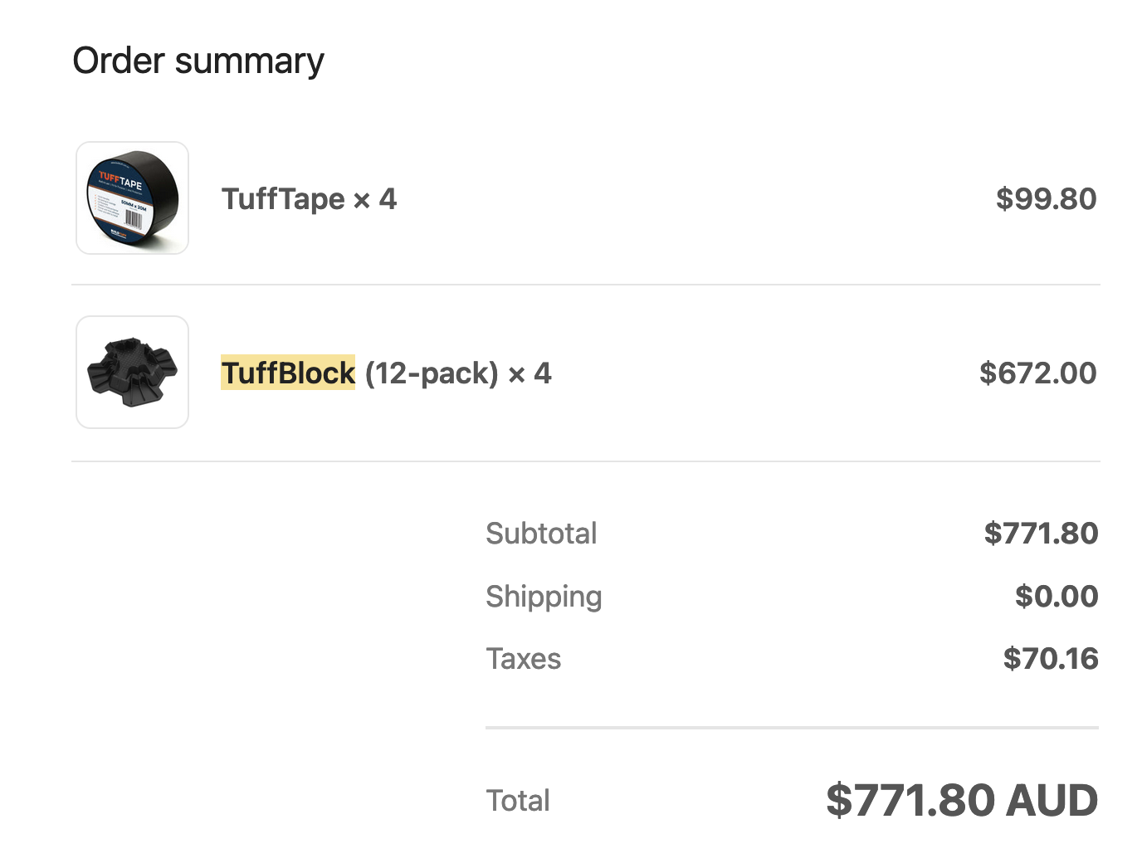Click the (12-pack) × 4 quantity text
This screenshot has width=1142, height=868.
tap(457, 373)
